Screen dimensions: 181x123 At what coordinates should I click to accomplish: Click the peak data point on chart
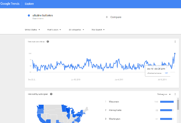pyautogui.click(x=175, y=53)
